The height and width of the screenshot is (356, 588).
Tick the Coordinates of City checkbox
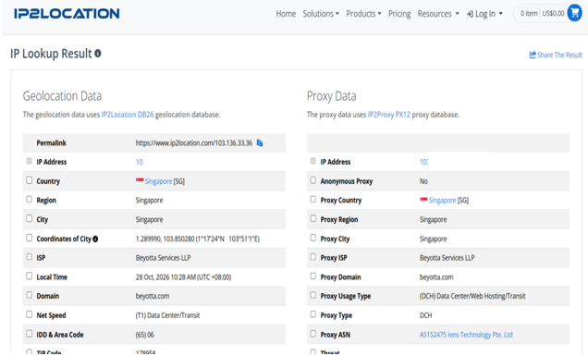[30, 238]
